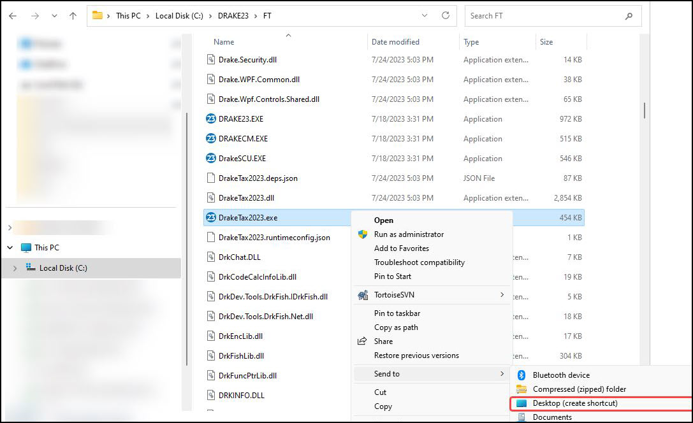
Task: Click the DRAKE23.EXE application icon
Action: 212,118
